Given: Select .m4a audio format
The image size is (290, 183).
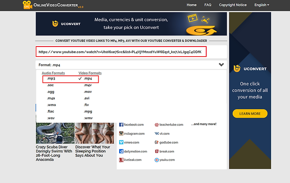Looking at the screenshot, I should [51, 98].
